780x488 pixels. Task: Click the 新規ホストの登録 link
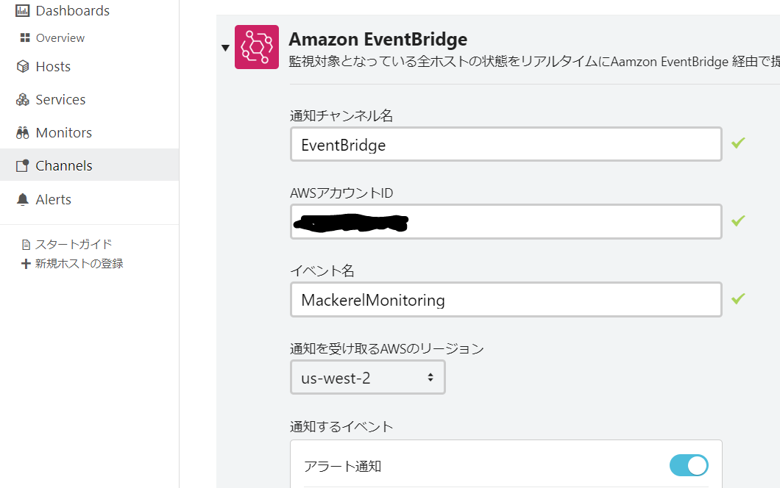(79, 263)
